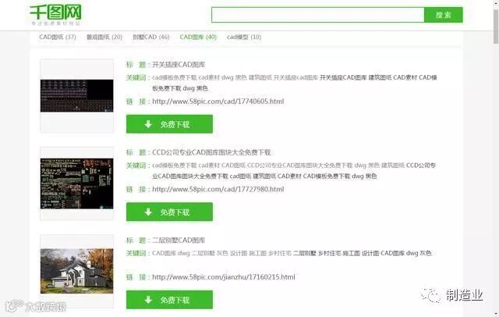Open link ending 17740605.html
Viewport: 499px width, 317px height.
(218, 102)
